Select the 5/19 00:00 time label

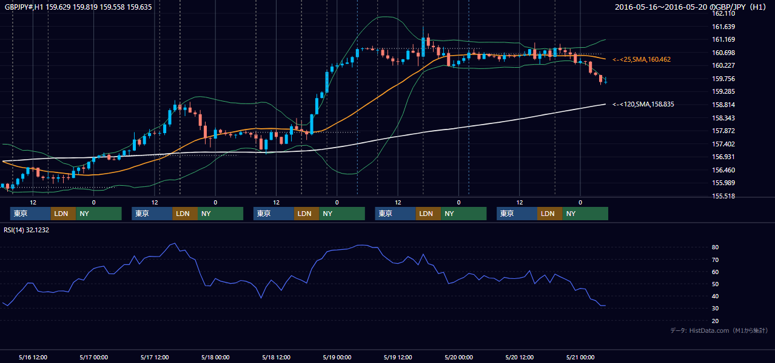(337, 357)
